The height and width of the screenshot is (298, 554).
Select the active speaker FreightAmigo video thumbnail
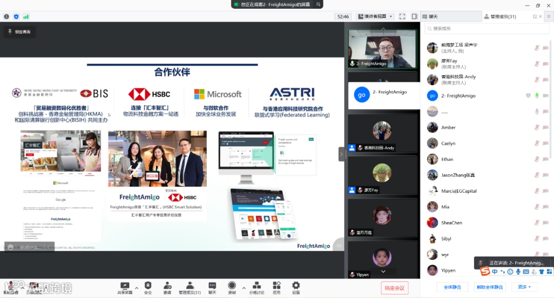[x=382, y=49]
